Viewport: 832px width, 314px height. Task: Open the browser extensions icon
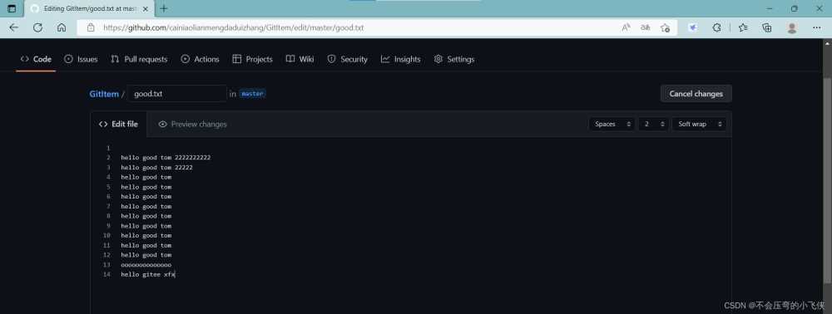[x=717, y=27]
